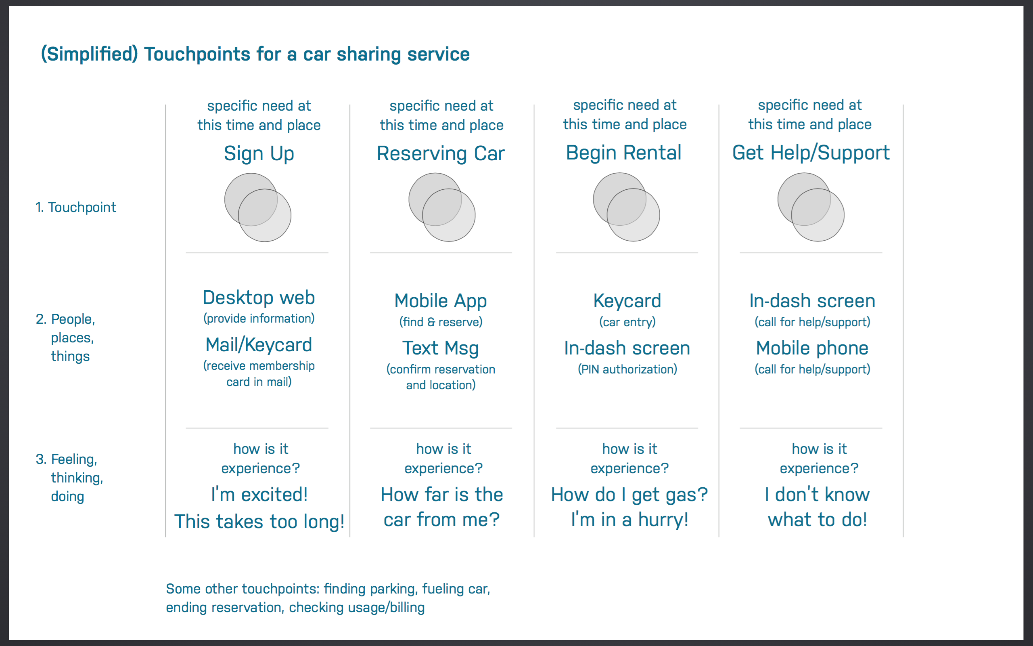Select the "Mobile phone" text
Screen dimensions: 1033x646
point(812,348)
